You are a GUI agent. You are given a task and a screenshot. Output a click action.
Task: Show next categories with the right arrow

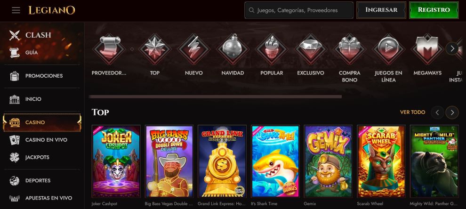(x=452, y=48)
